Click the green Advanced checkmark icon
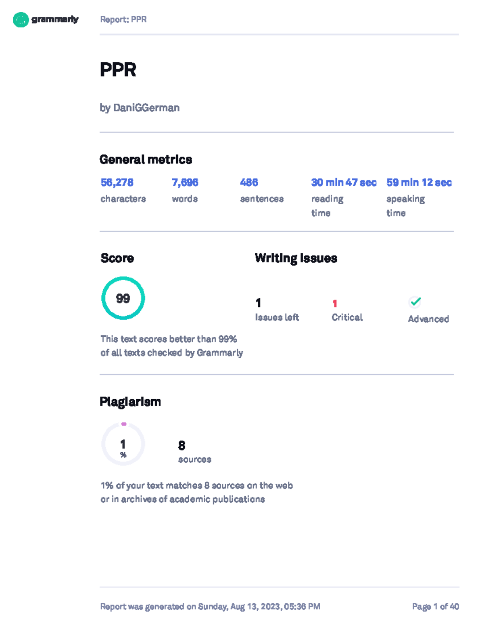The width and height of the screenshot is (484, 627). coord(415,302)
